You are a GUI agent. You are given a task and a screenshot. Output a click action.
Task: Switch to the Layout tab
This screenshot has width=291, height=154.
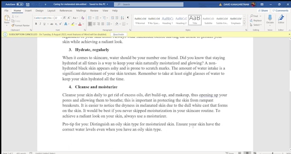(51, 11)
